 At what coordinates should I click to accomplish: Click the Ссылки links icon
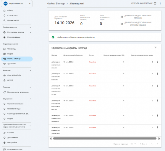[4, 133]
